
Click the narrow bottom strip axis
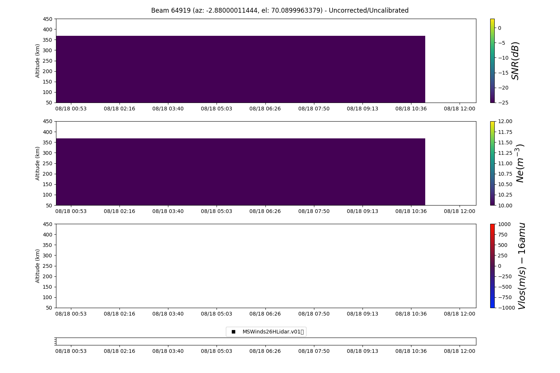coord(266,341)
